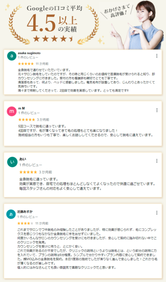Click the five-star rating on あい's review

click(28, 172)
